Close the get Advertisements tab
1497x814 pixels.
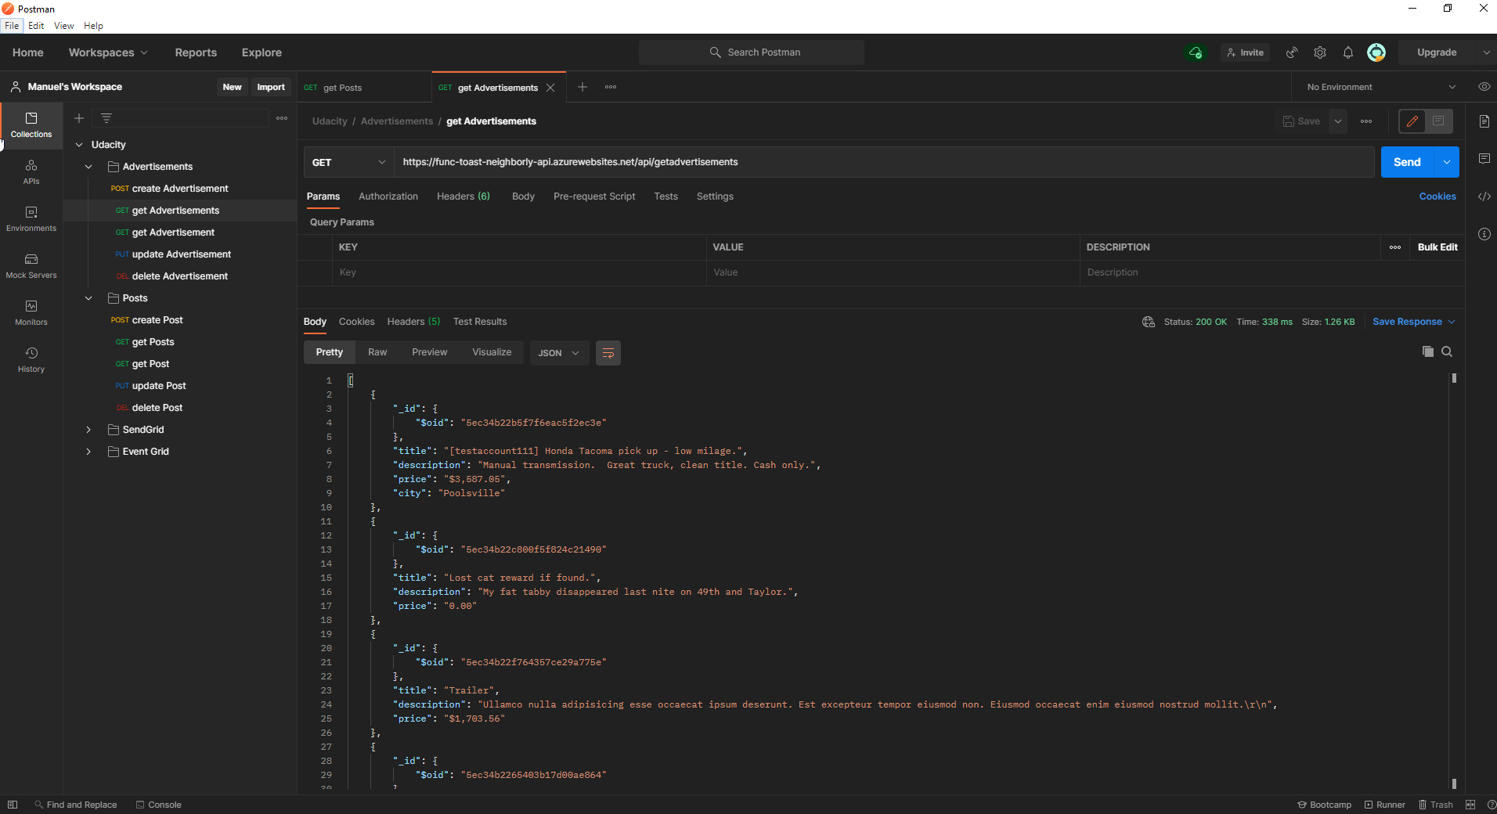coord(550,88)
